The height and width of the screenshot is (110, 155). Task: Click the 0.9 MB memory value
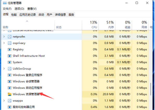(109, 43)
